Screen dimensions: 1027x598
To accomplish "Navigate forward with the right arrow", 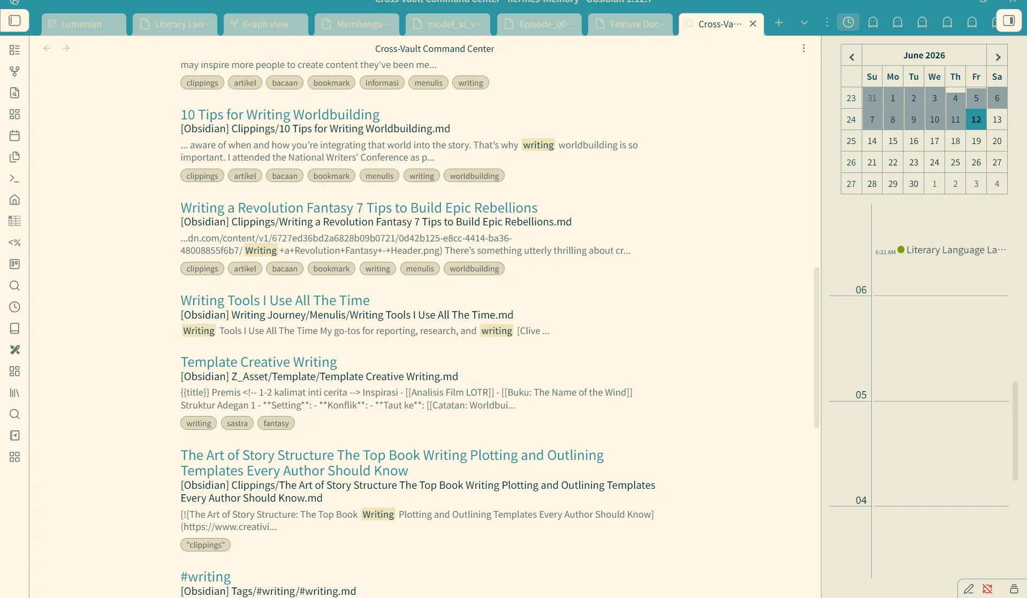I will click(x=66, y=48).
